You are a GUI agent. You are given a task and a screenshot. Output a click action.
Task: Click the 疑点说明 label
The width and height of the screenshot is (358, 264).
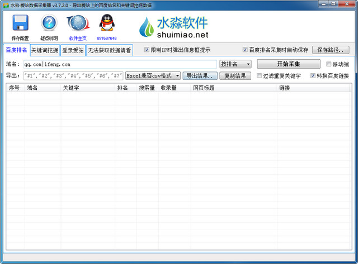click(49, 39)
